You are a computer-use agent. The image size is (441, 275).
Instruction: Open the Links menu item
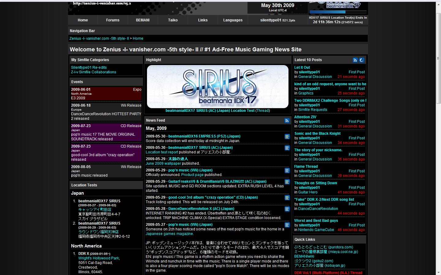point(203,20)
